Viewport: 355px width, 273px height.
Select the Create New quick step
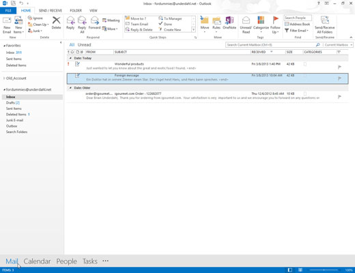[170, 29]
